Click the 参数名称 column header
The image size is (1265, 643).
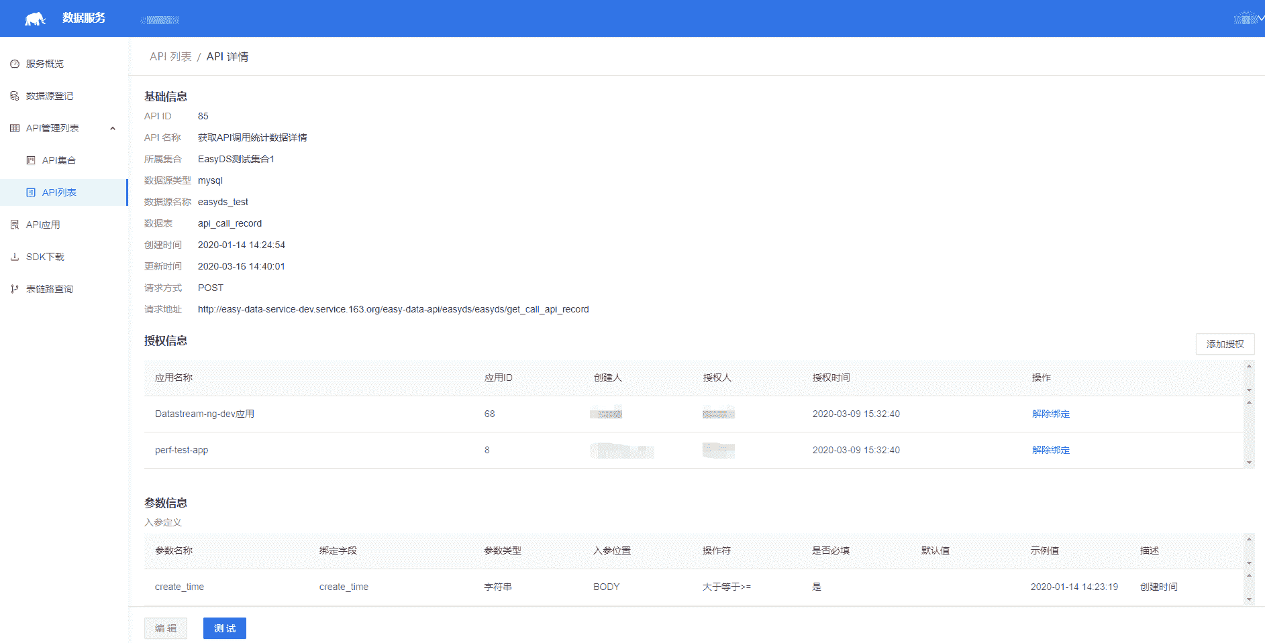coord(174,550)
